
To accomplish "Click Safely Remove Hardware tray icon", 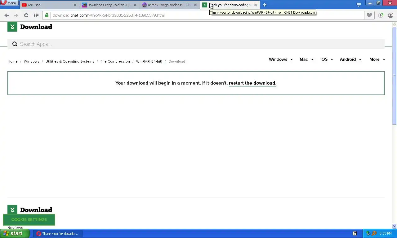I will click(368, 233).
